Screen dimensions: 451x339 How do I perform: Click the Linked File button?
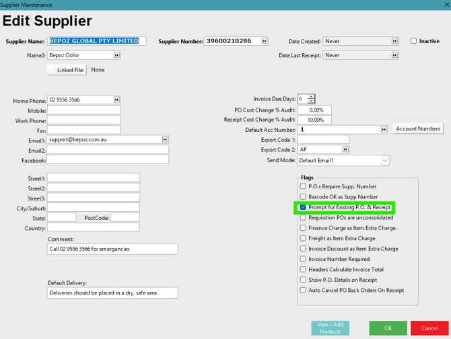point(67,70)
